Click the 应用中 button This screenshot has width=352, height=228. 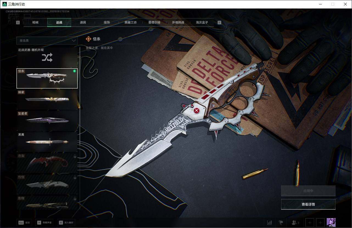[x=308, y=191]
